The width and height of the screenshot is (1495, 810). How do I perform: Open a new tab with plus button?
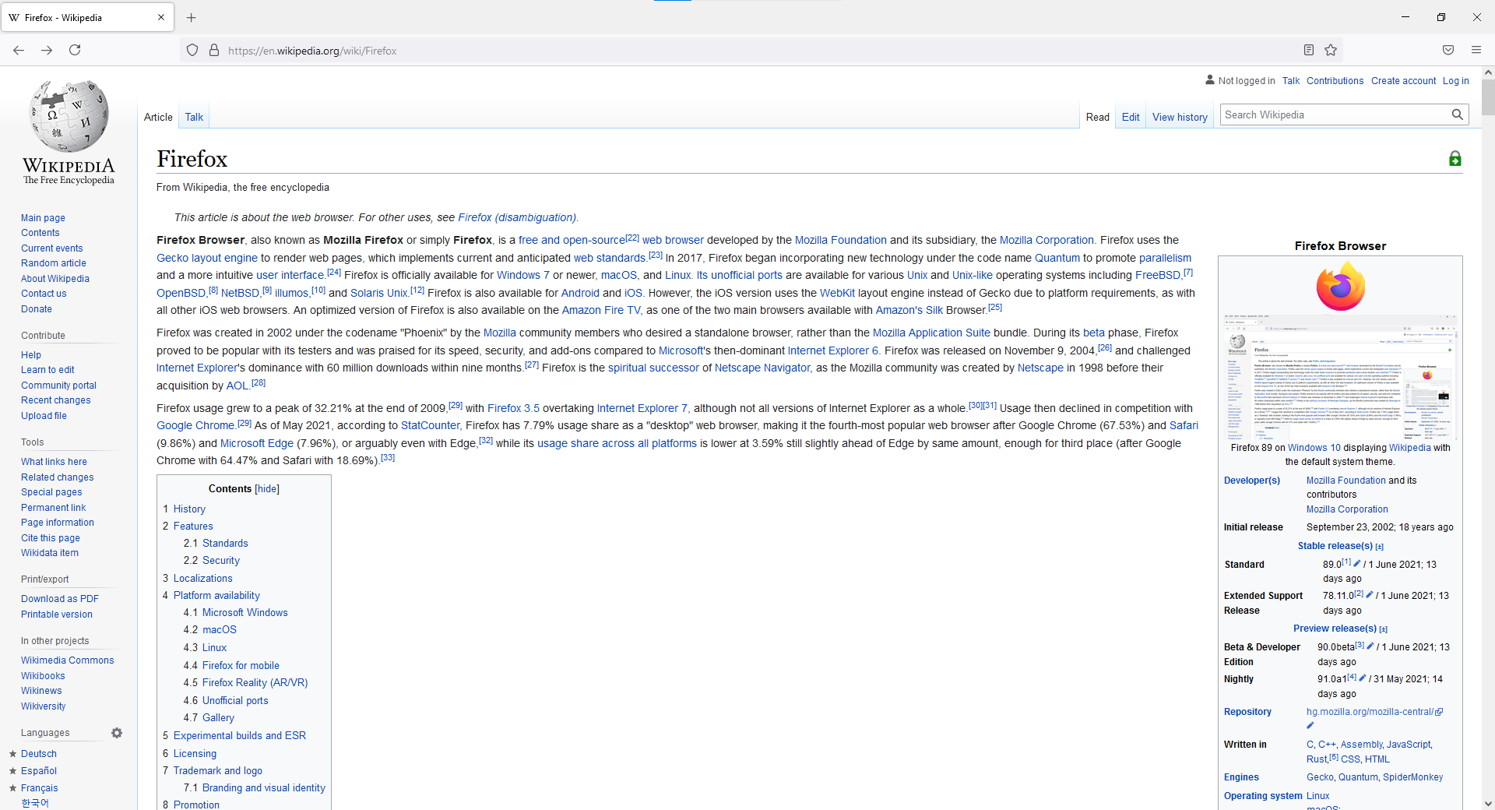tap(192, 17)
